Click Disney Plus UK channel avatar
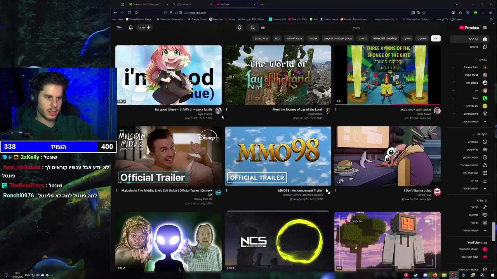 coord(218,192)
